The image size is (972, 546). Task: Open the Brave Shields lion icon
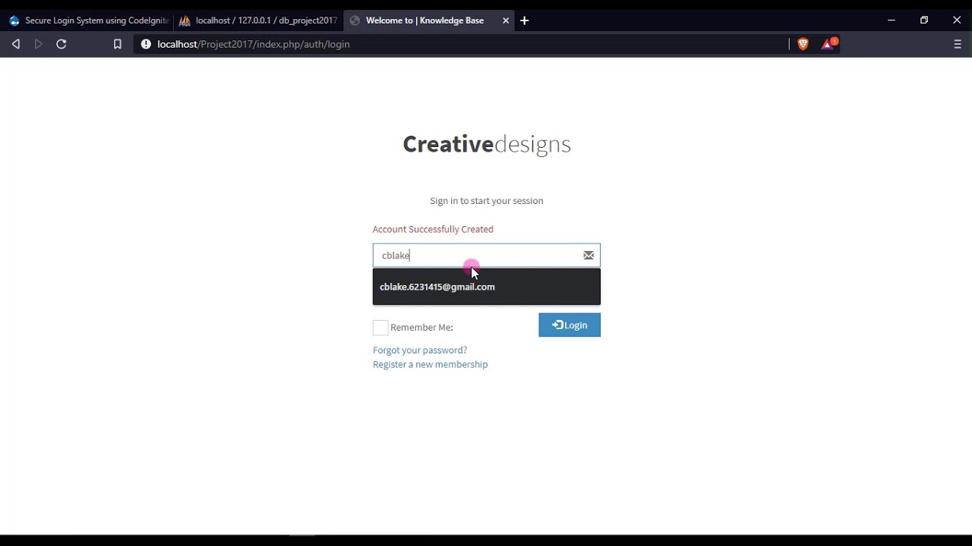[803, 44]
